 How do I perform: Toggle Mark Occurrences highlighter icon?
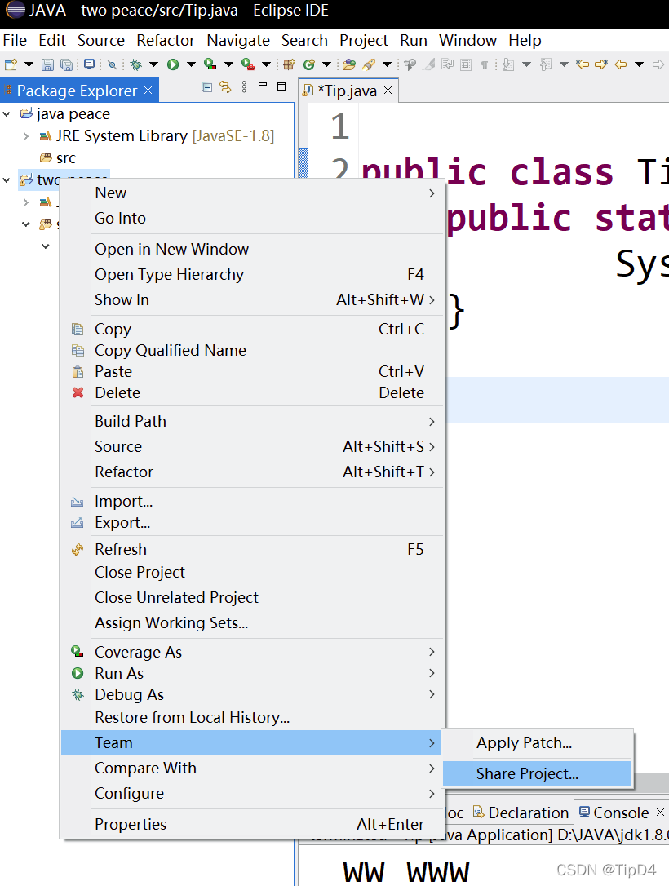click(429, 64)
